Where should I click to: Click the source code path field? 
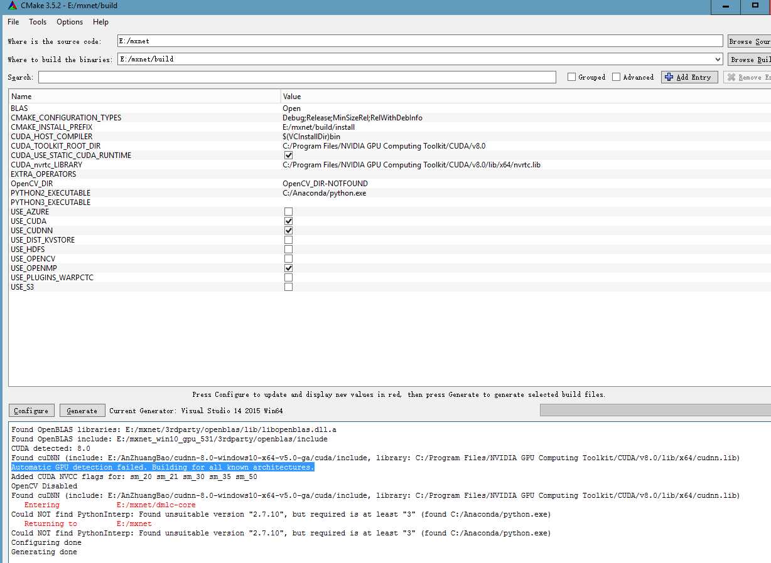[x=420, y=41]
